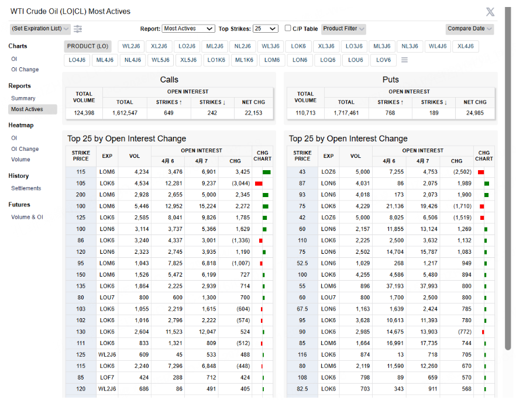Image resolution: width=516 pixels, height=400 pixels.
Task: Click puts total volume value 110,713
Action: (305, 113)
